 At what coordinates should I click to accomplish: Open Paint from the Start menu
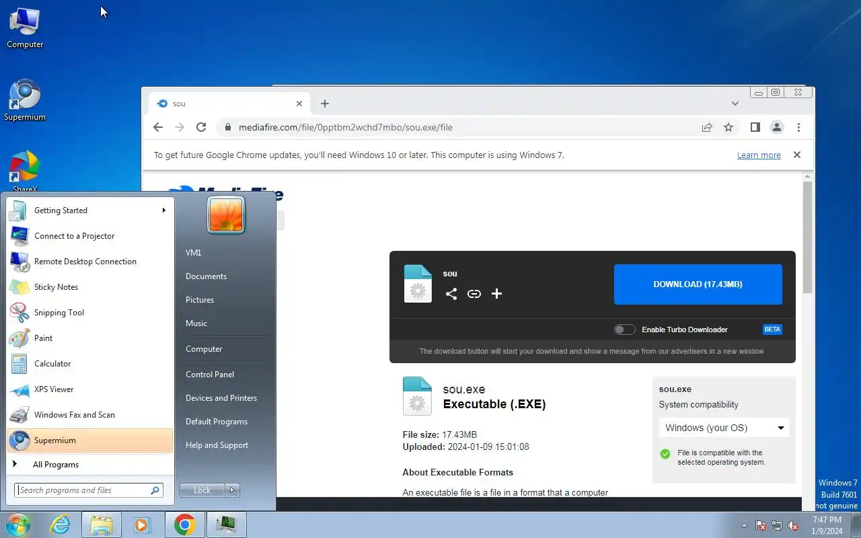(90, 338)
